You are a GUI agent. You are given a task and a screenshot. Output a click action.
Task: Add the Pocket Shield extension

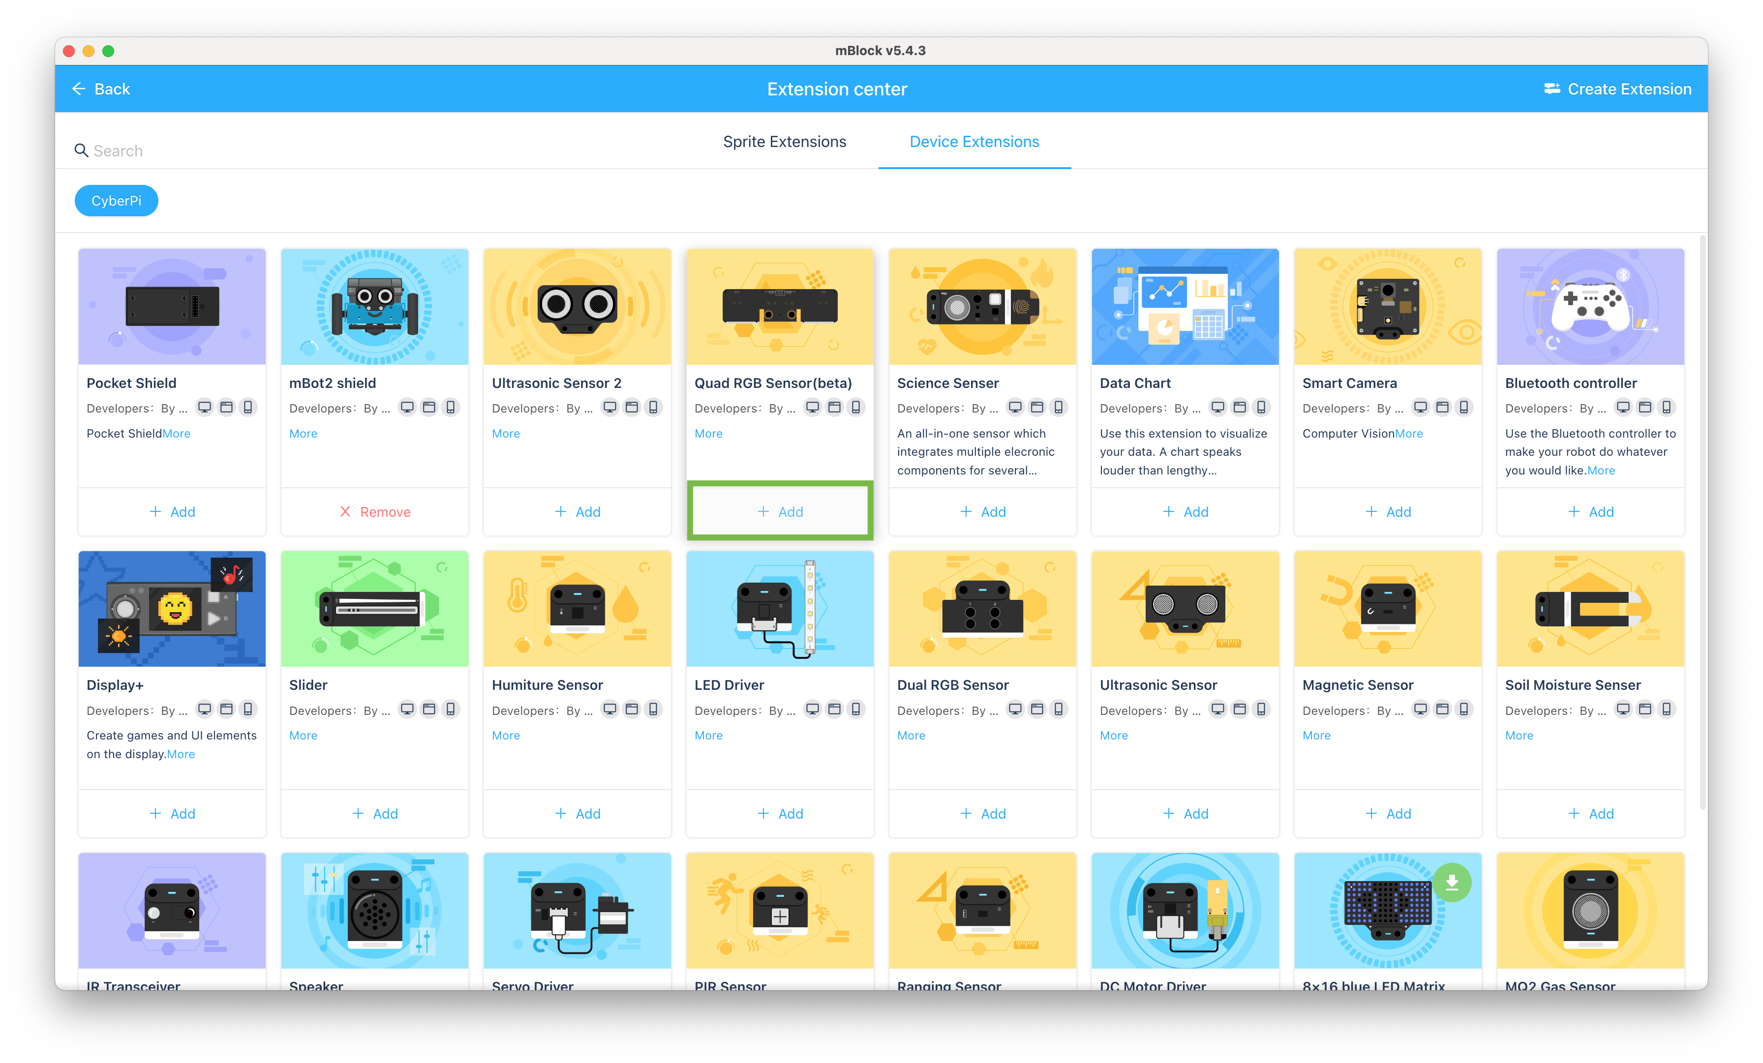(172, 511)
